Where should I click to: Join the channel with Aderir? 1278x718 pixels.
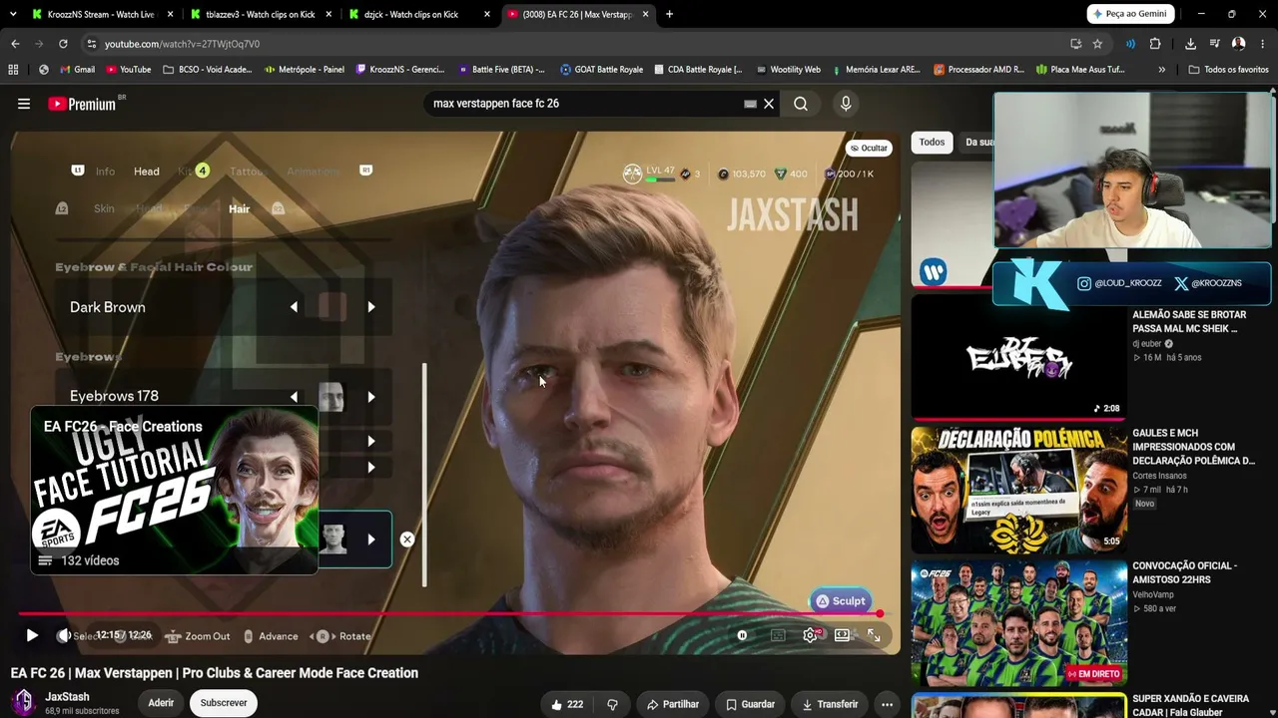pos(161,703)
